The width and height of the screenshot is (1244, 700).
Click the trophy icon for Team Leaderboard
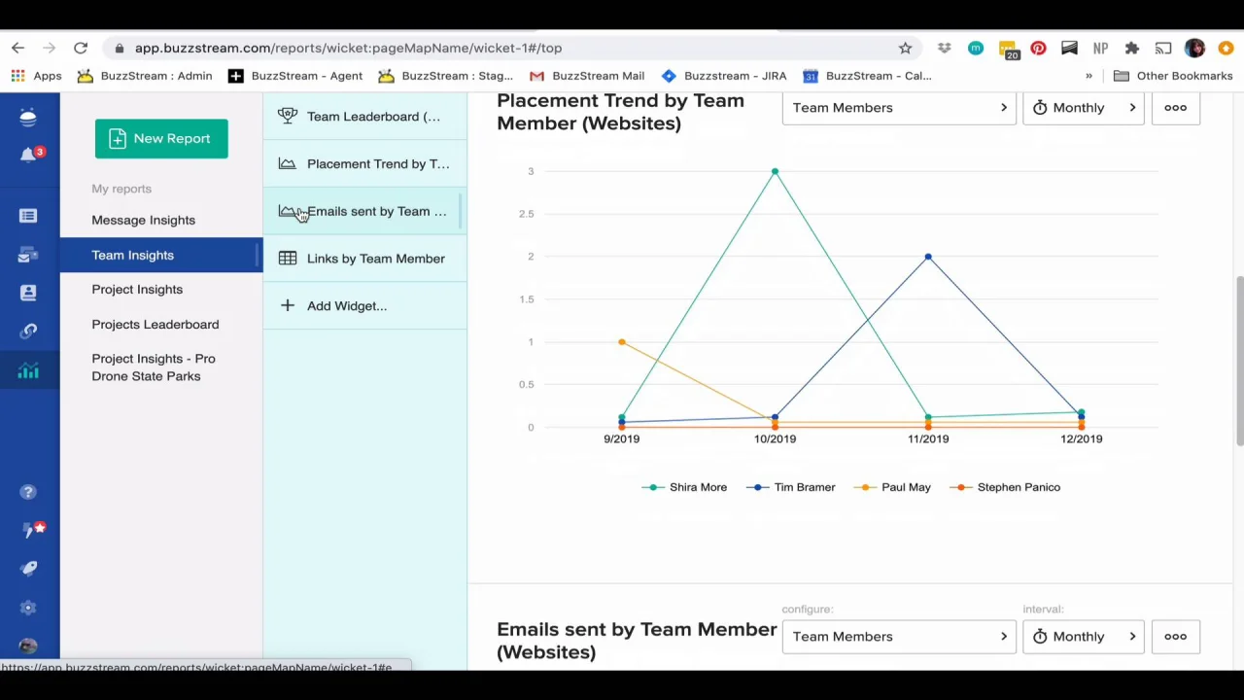click(x=288, y=116)
